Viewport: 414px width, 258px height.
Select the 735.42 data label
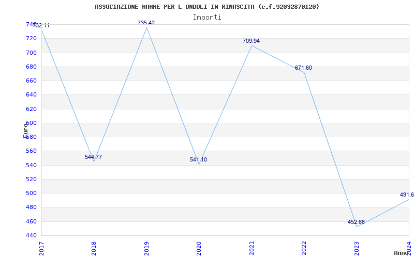(146, 23)
